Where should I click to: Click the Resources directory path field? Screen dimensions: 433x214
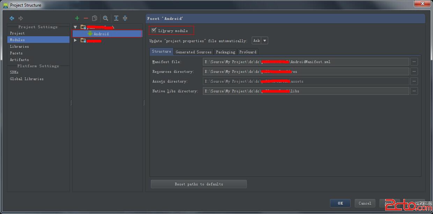[x=306, y=71]
